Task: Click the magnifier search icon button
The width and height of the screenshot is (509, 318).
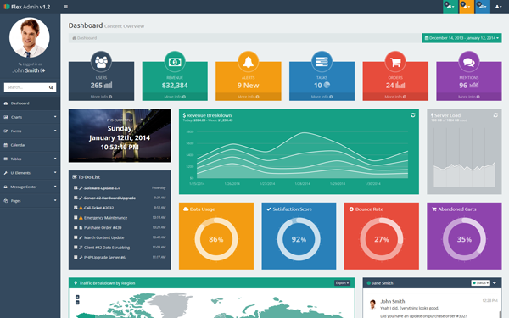Action: click(x=51, y=87)
